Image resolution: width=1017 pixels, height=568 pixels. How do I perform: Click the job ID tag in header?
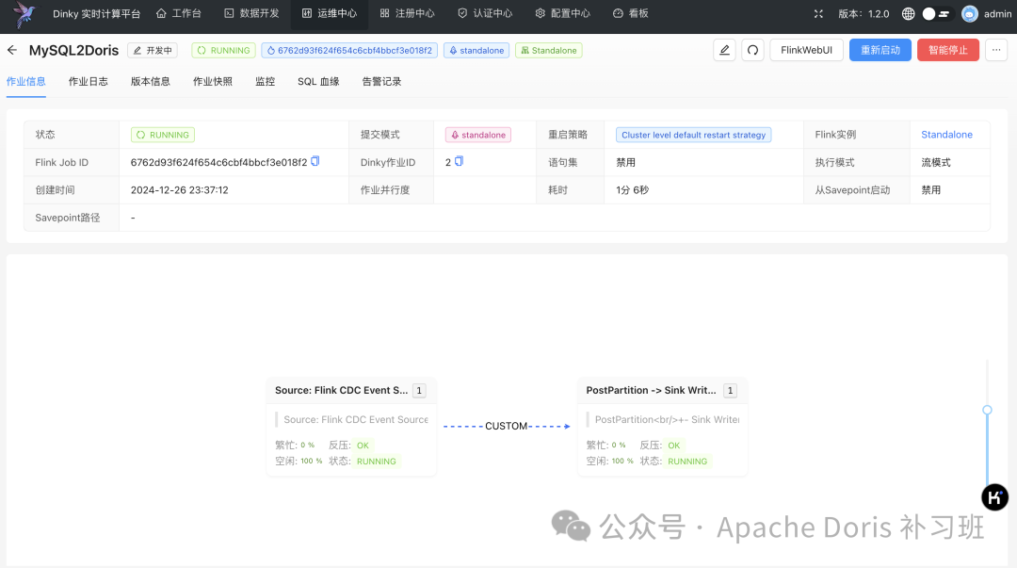(x=349, y=50)
